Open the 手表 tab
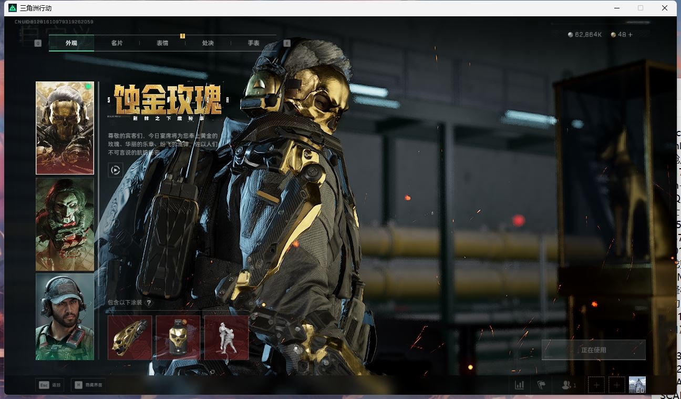 click(254, 43)
